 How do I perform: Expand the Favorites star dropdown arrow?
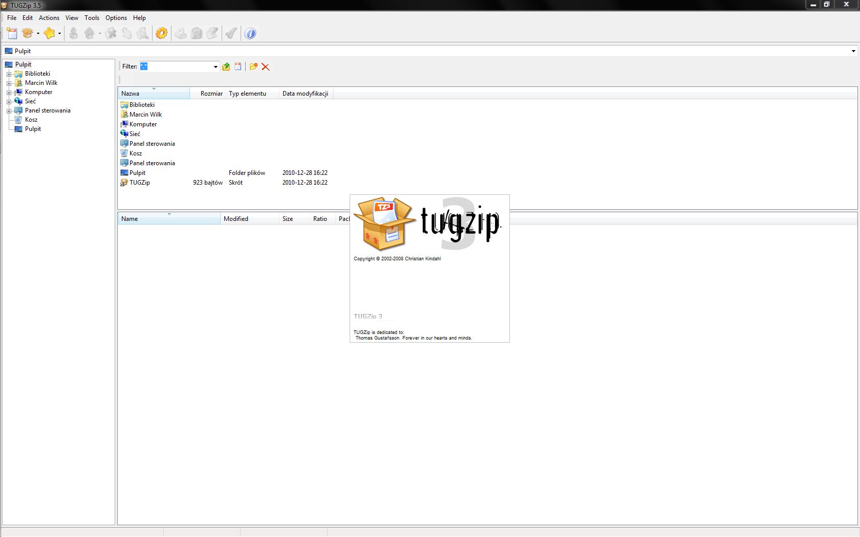click(x=59, y=34)
